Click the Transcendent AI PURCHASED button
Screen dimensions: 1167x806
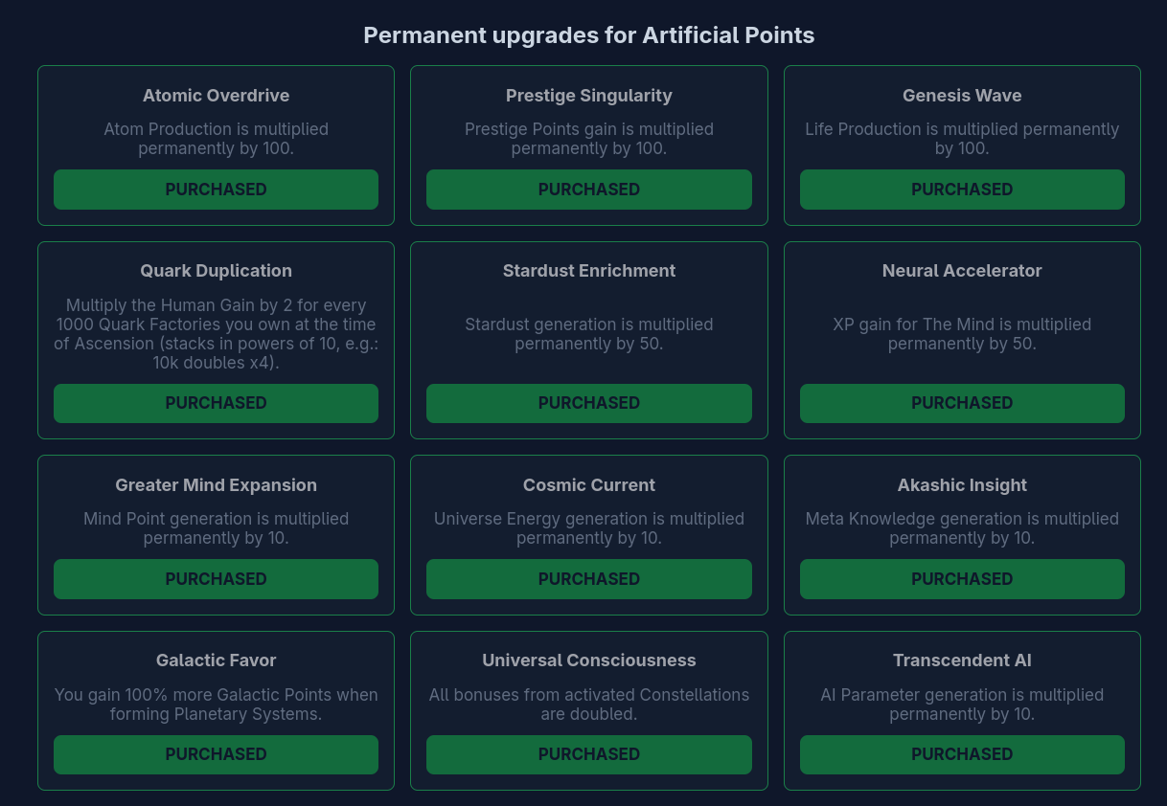coord(962,754)
